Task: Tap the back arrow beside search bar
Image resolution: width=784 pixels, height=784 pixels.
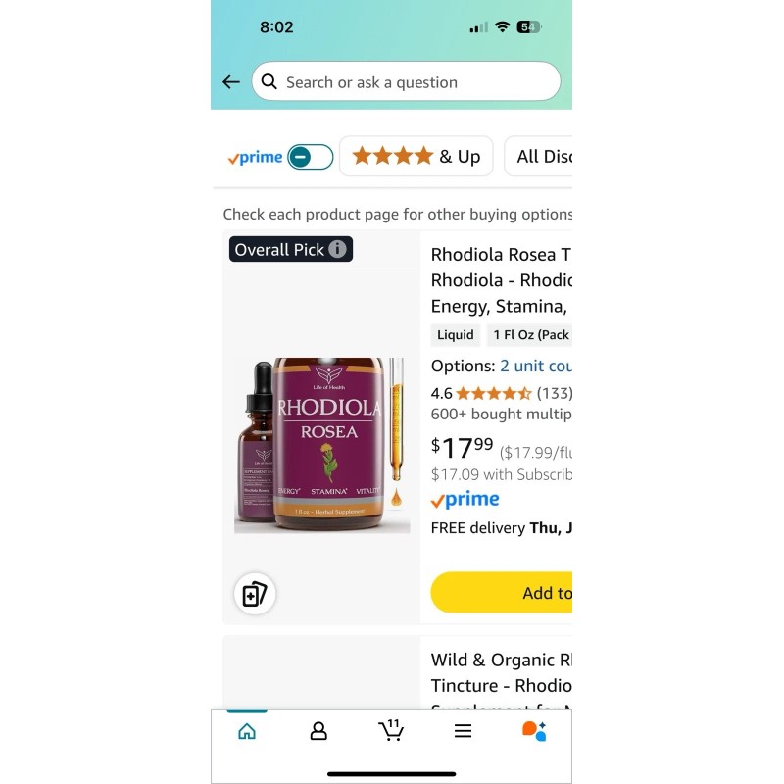Action: click(x=231, y=82)
